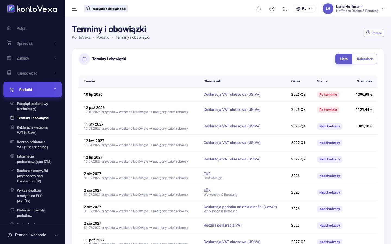Click Podatki in the breadcrumb
Viewport: 391px width, 244px height.
pos(103,37)
